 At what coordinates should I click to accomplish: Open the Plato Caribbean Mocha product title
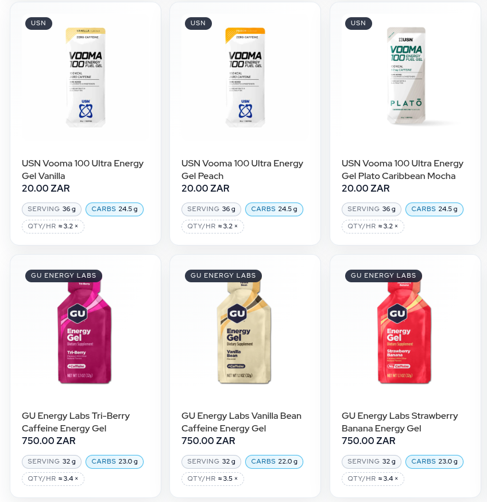pyautogui.click(x=402, y=170)
